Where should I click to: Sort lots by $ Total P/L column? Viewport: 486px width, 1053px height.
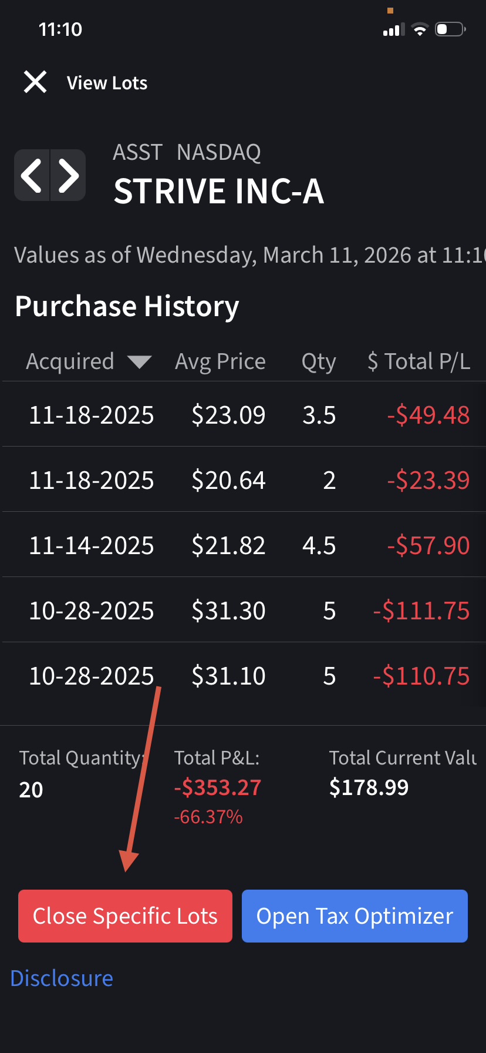[x=419, y=361]
